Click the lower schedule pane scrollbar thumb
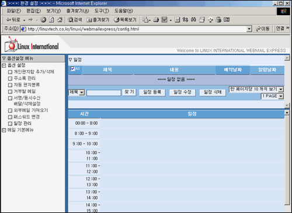292x213 pixels. point(287,160)
